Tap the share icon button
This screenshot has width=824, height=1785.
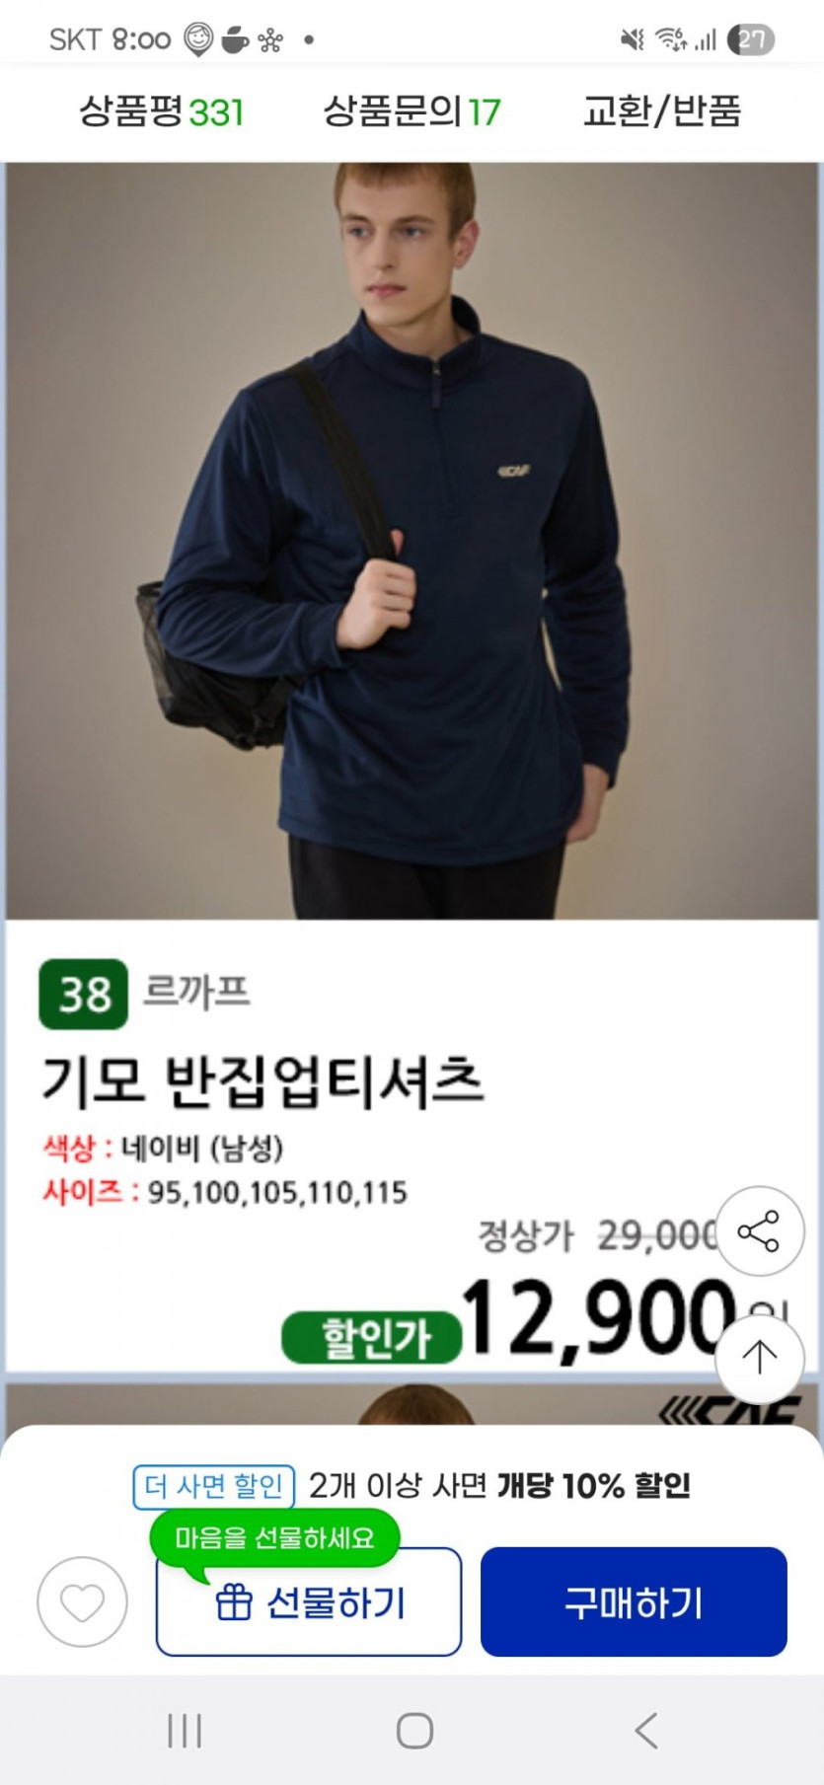coord(759,1230)
